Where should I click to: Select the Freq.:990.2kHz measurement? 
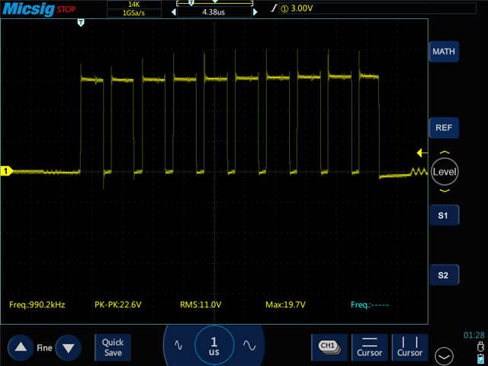tap(37, 304)
